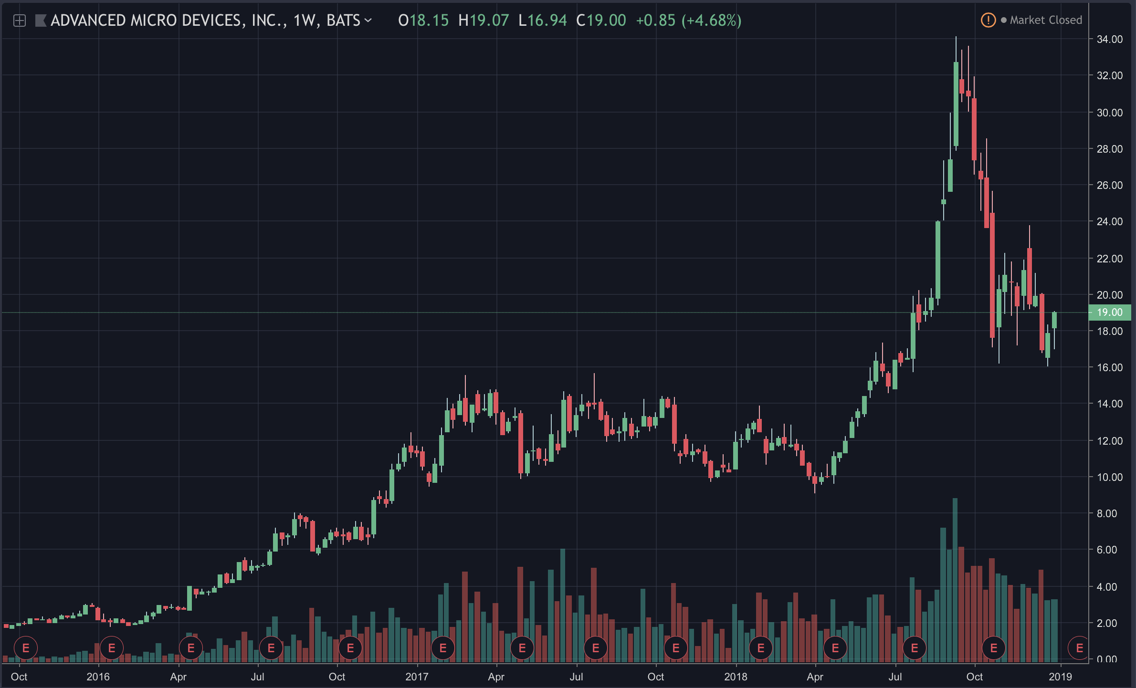Click the 34.00 price axis label

(1110, 39)
